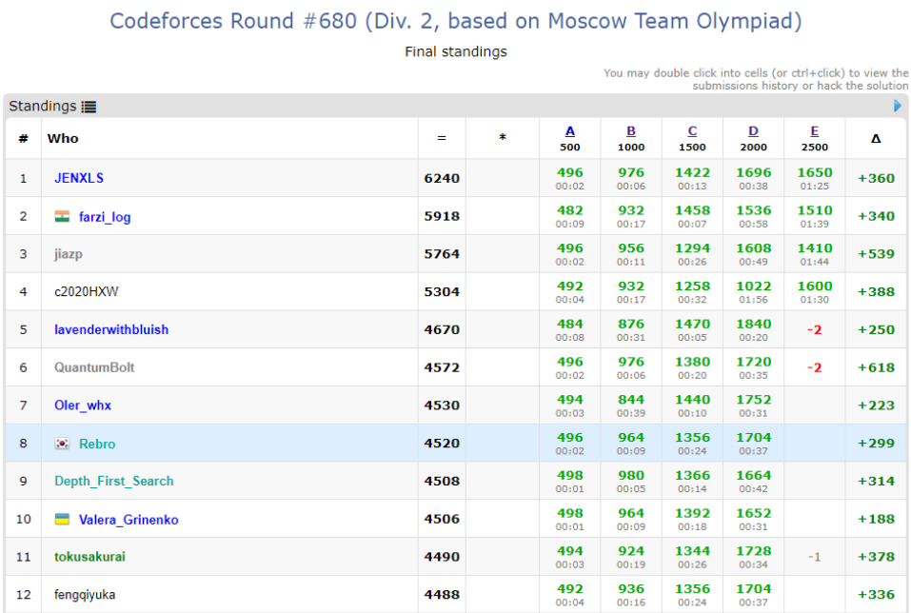Click jiazp total score 5764

coord(442,254)
